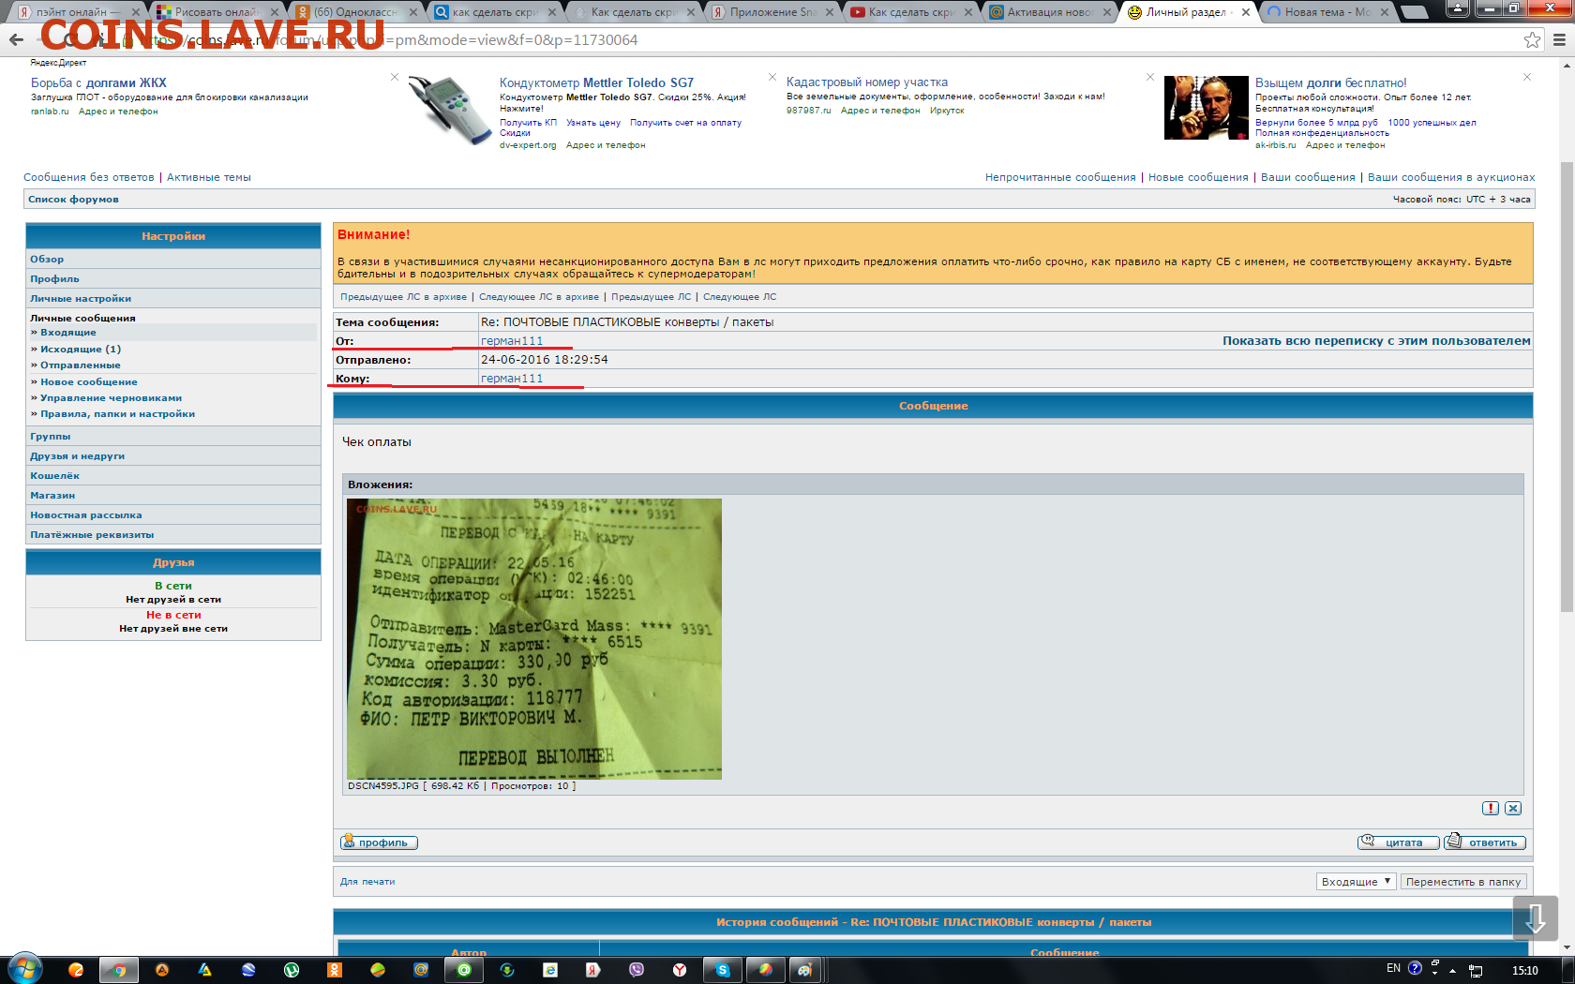
Task: Click 'Для печати' print link
Action: 367,882
